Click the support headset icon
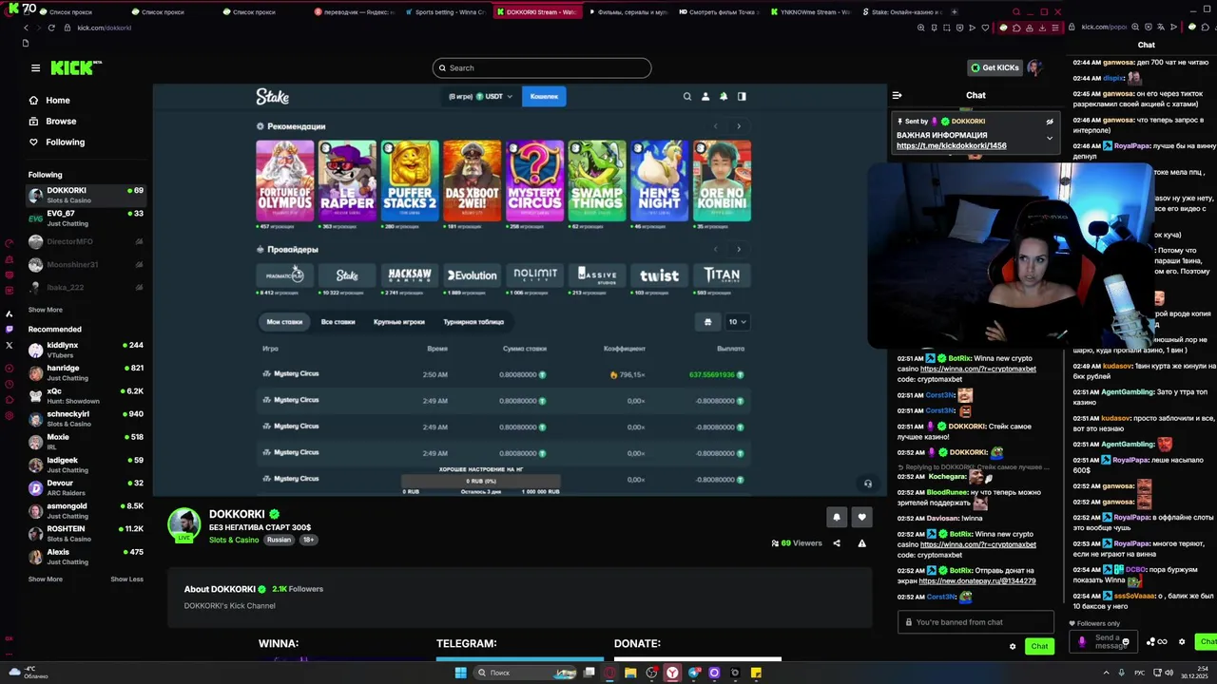This screenshot has width=1217, height=684. click(x=867, y=484)
